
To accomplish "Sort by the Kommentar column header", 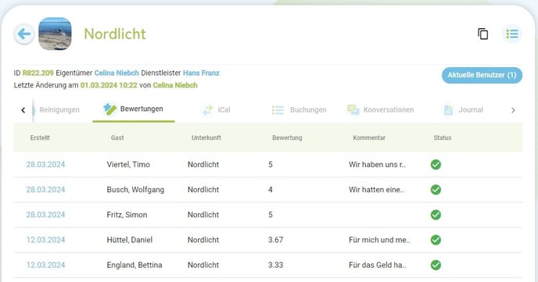I will (369, 137).
